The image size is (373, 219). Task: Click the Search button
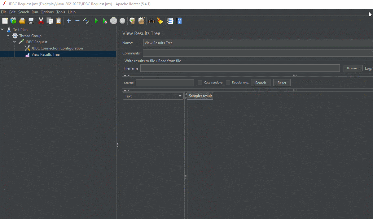(x=261, y=83)
